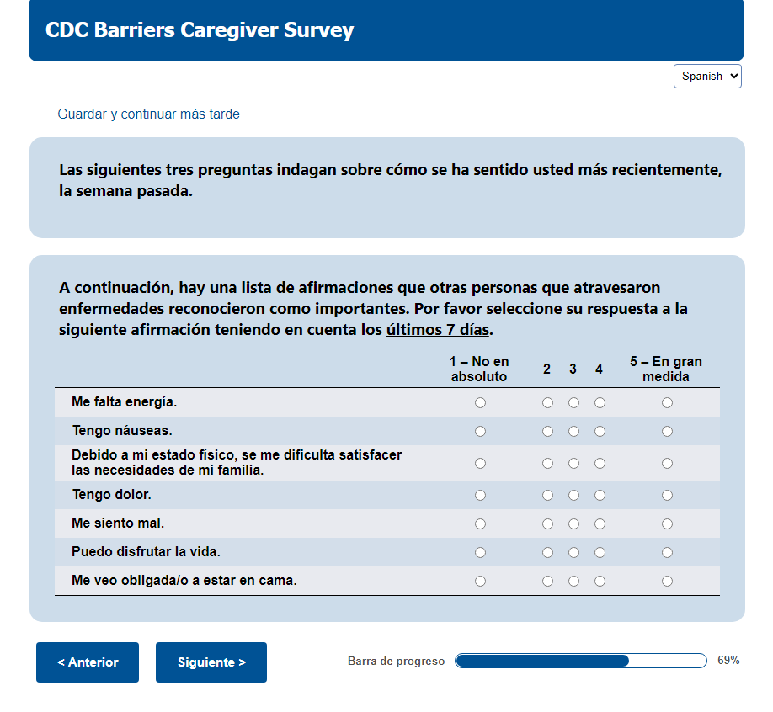Image resolution: width=773 pixels, height=712 pixels.
Task: Select option 4 for 'Me siento mal'
Action: tap(600, 523)
